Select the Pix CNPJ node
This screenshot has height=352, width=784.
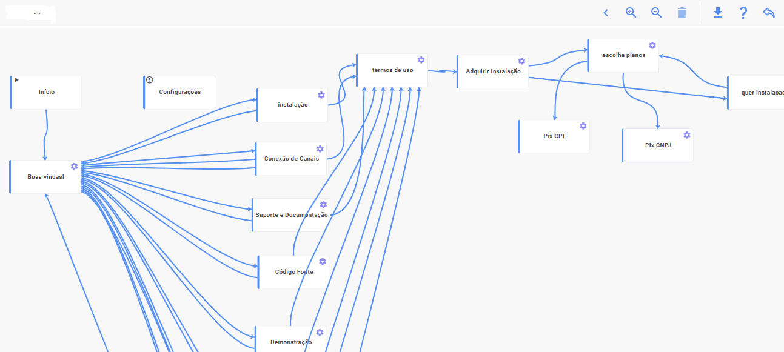point(658,145)
